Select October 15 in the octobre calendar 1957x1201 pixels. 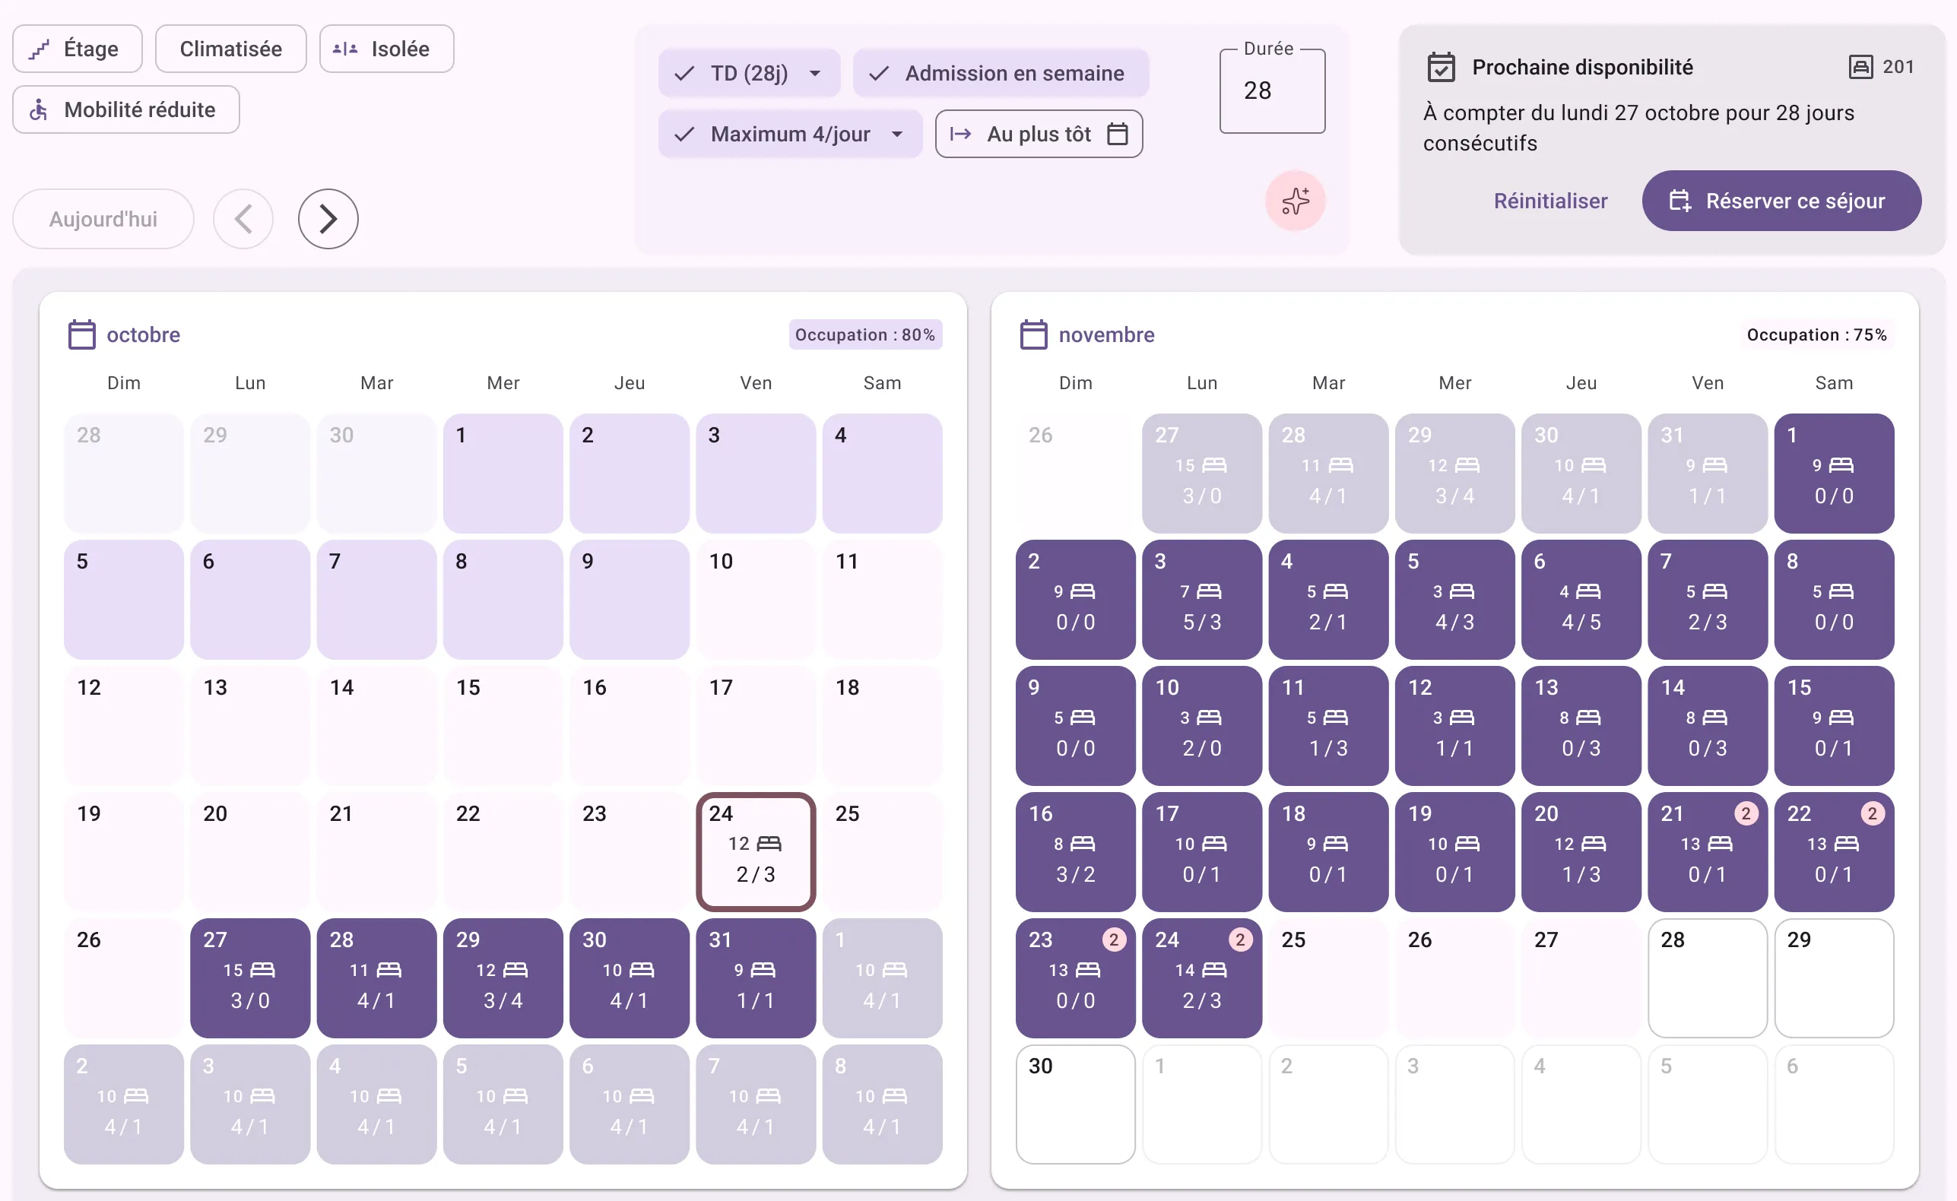[x=503, y=725]
